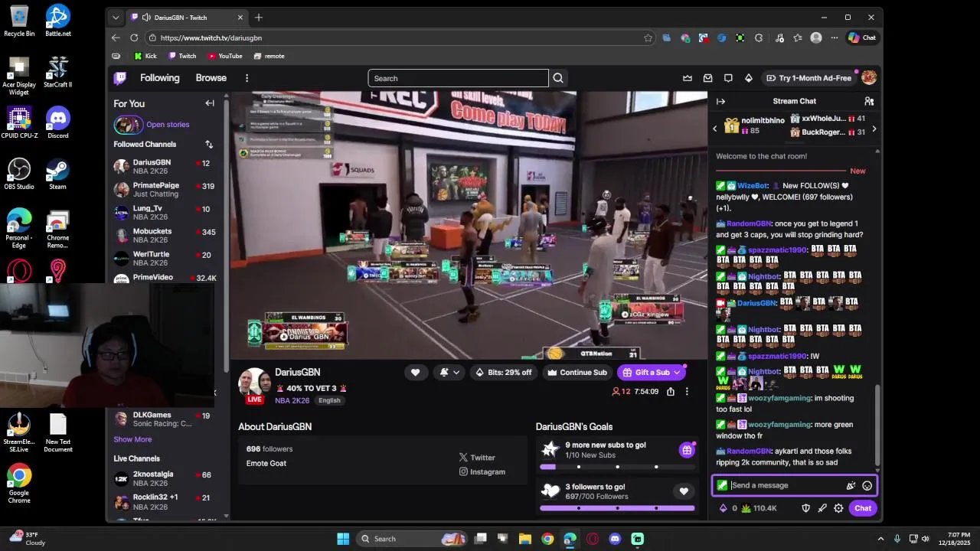Screen dimensions: 980x551
Task: Open the chat community users list
Action: 869,101
